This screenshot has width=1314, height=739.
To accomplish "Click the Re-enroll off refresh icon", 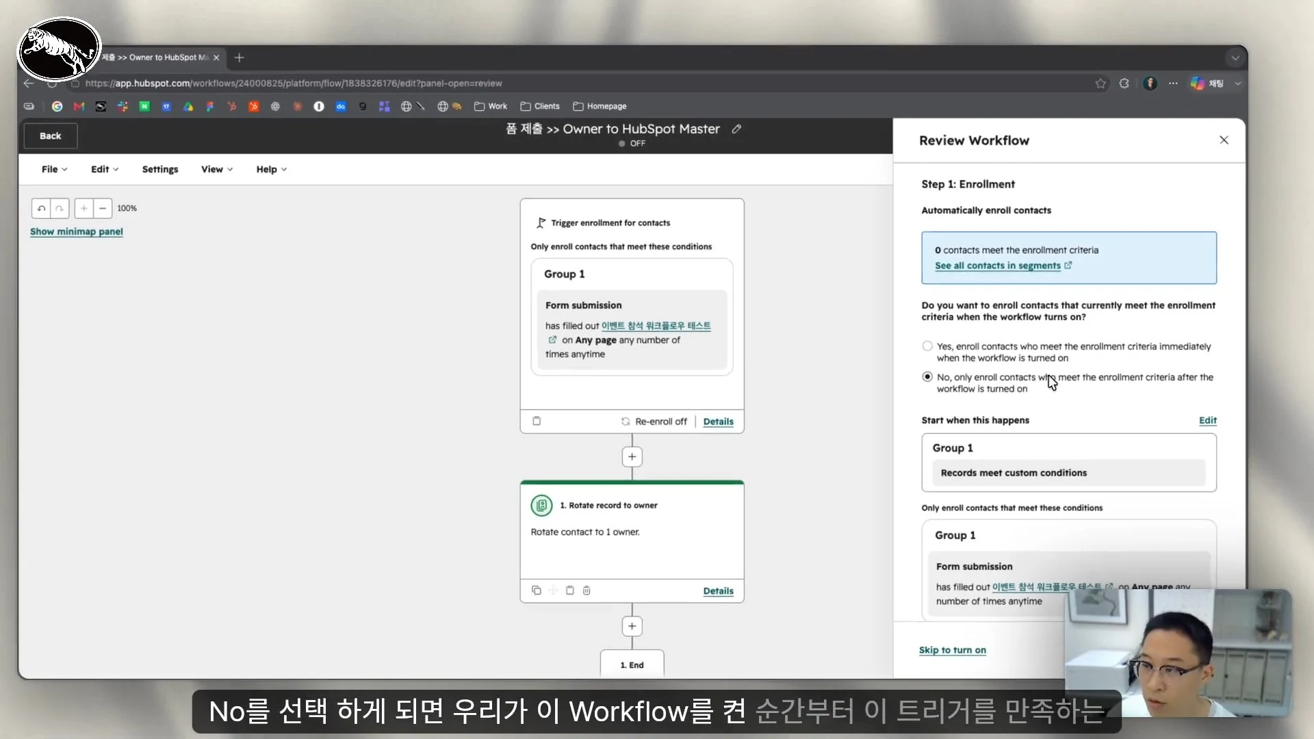I will pos(625,422).
